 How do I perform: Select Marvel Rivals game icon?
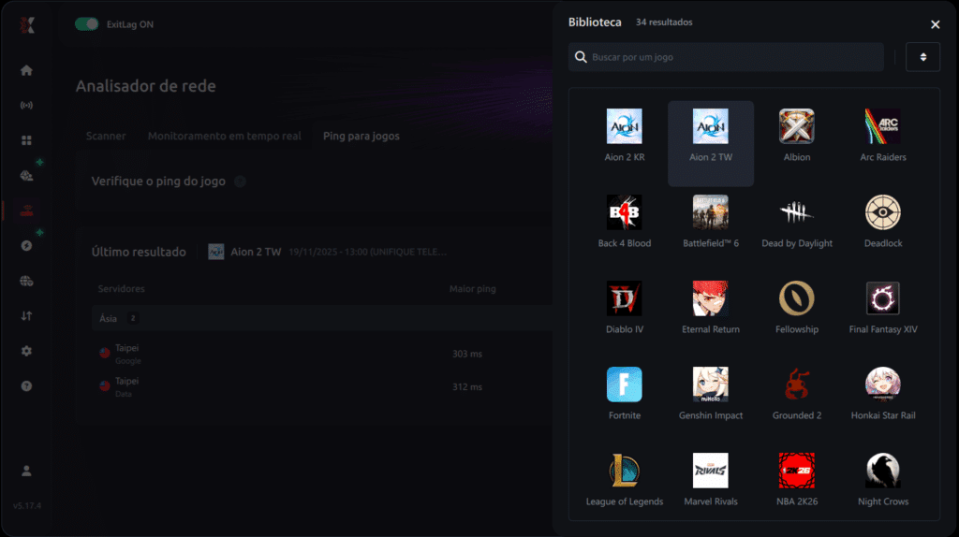point(711,471)
